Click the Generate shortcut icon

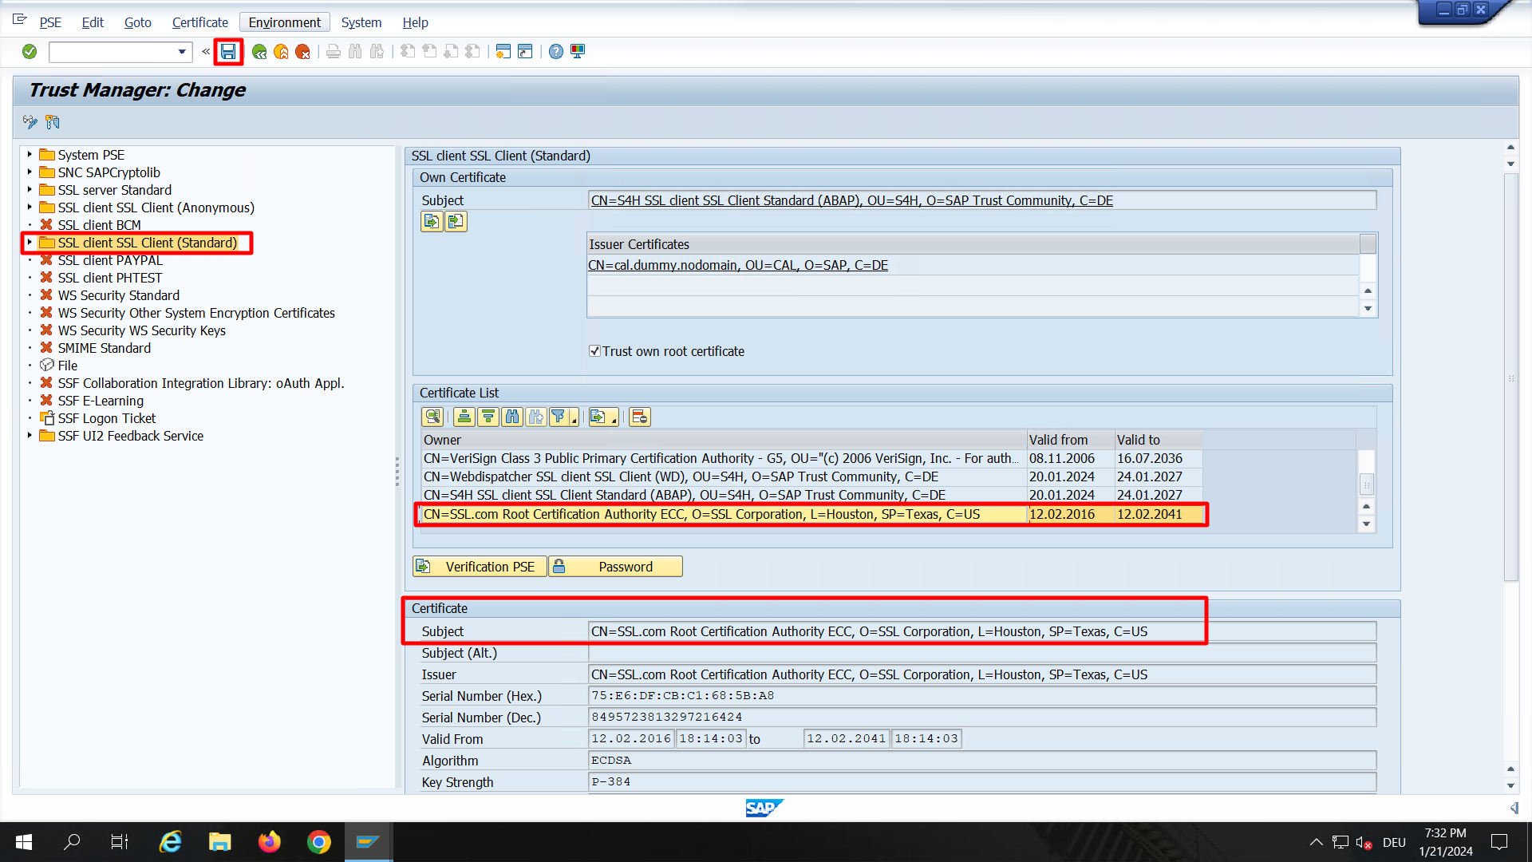coord(525,52)
